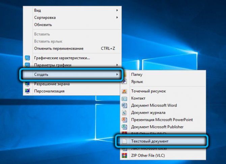This screenshot has width=226, height=164.
Task: Create a new Ярлык item
Action: (163, 82)
